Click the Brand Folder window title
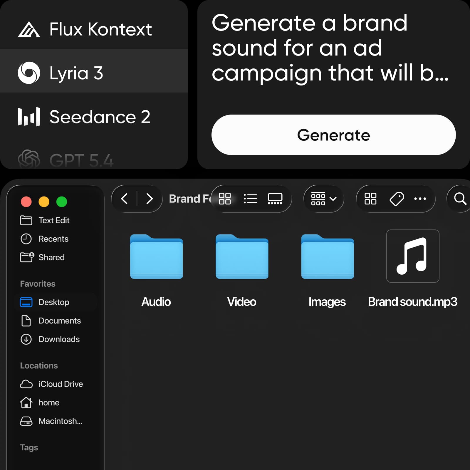The height and width of the screenshot is (470, 470). [190, 199]
